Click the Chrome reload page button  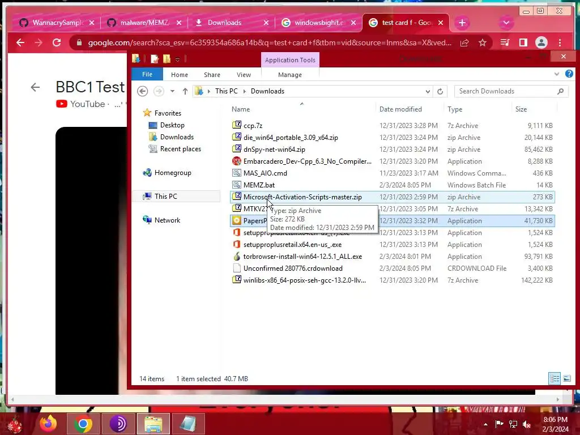57,42
